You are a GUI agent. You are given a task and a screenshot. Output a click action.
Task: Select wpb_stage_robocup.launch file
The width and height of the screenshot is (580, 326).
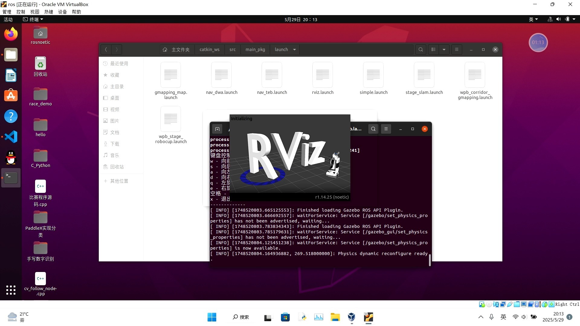coord(171,125)
